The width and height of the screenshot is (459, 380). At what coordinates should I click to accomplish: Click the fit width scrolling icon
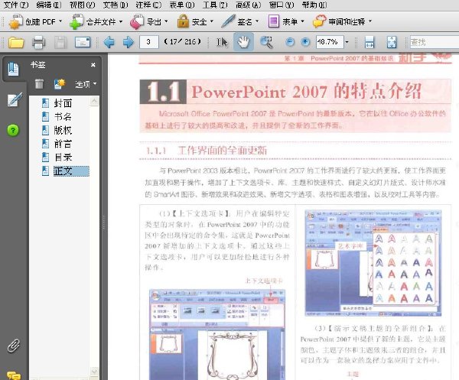pos(369,42)
